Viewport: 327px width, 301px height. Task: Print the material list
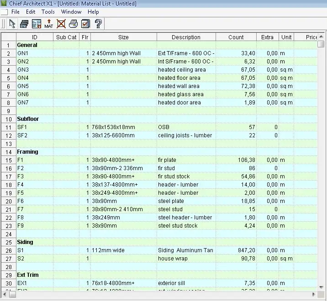coord(73,24)
